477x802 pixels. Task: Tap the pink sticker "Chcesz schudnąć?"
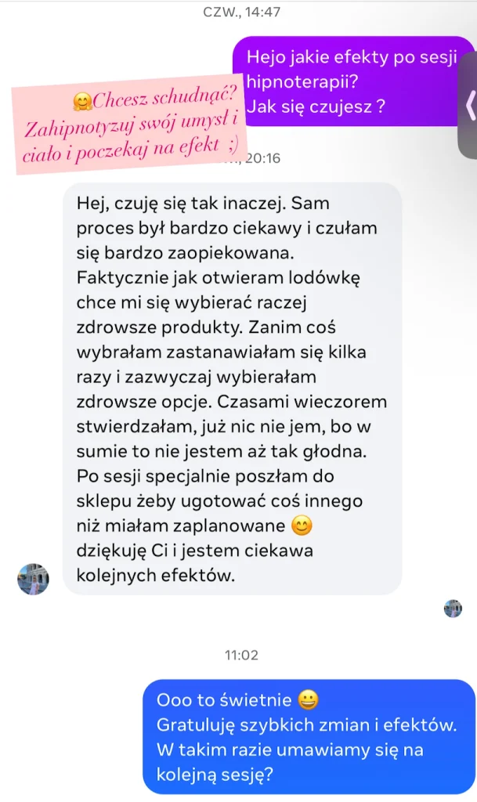pos(129,125)
